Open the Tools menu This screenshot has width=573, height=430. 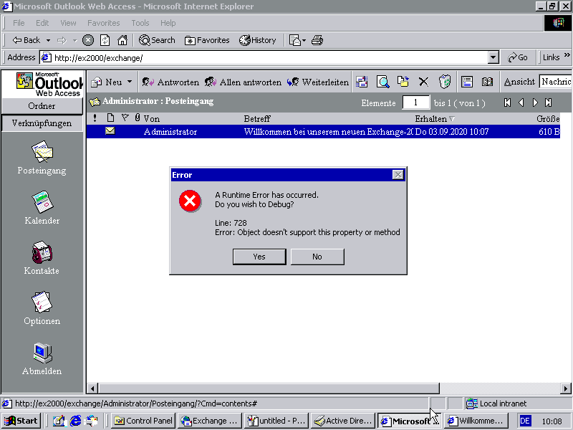click(140, 23)
